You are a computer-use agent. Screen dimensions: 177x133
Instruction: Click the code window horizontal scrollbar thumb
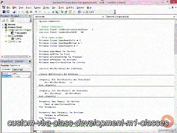coord(48,131)
